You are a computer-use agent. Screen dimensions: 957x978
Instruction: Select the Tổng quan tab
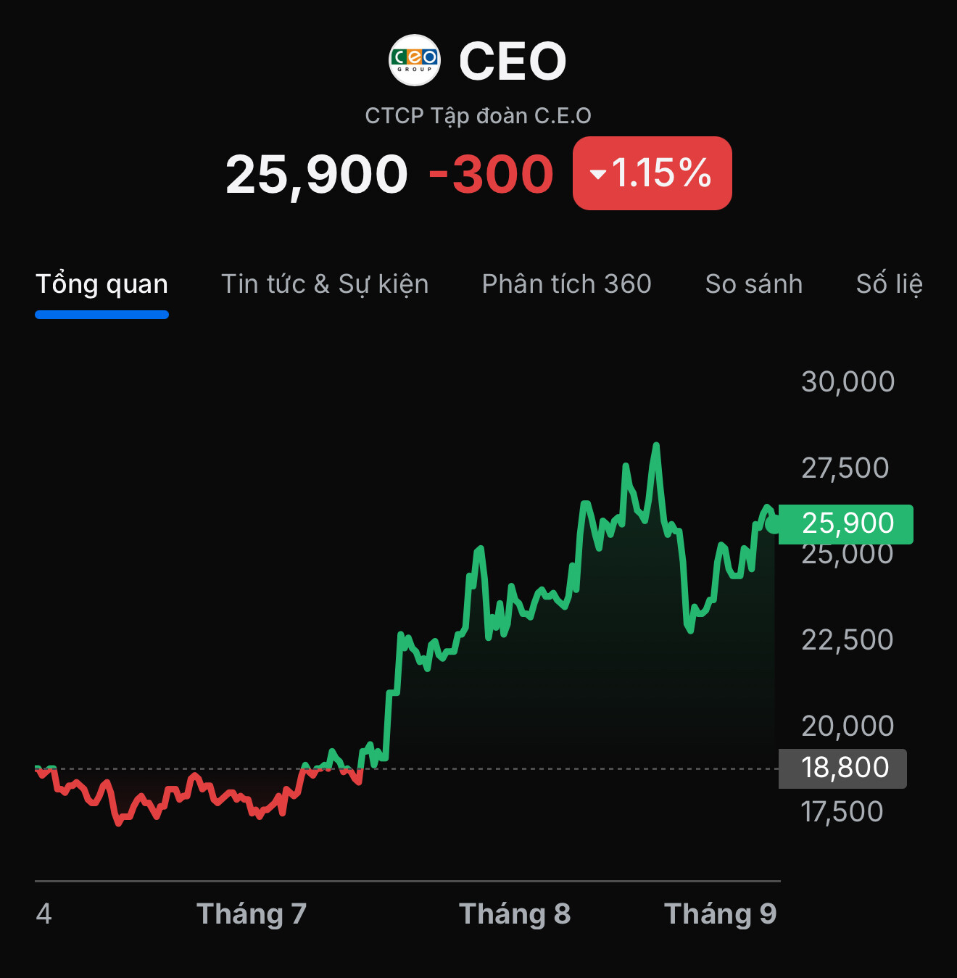point(101,284)
